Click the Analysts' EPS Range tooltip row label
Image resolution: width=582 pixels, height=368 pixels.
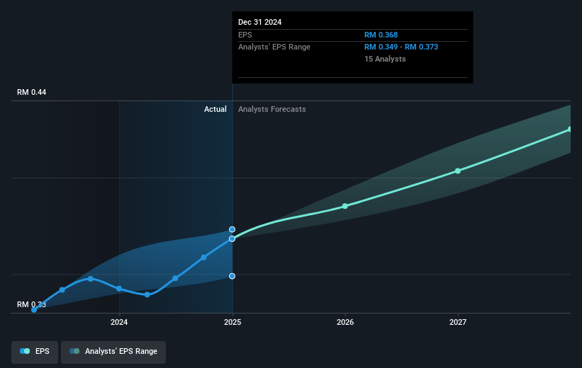coord(274,47)
